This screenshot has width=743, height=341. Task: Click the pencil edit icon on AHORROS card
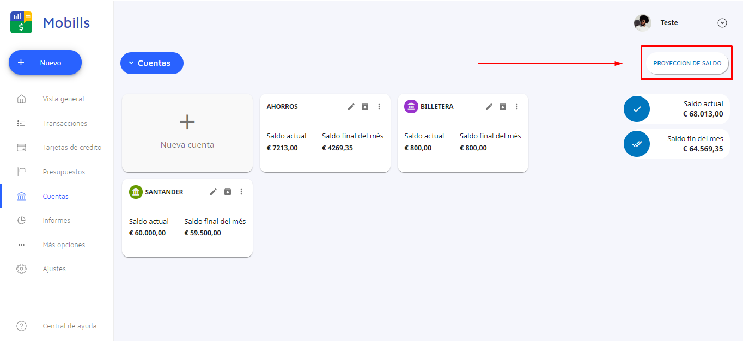[x=351, y=107]
